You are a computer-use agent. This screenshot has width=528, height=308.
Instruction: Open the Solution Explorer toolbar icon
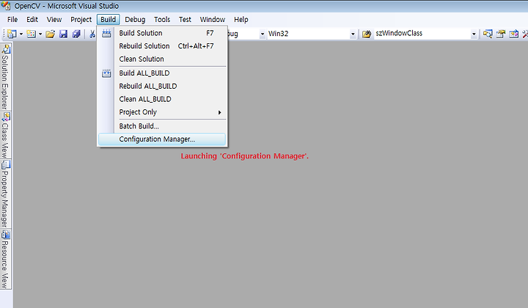click(x=488, y=34)
